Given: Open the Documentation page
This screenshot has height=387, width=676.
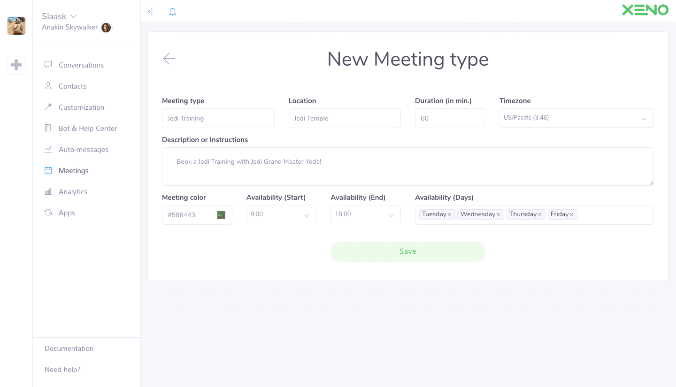Looking at the screenshot, I should tap(69, 348).
